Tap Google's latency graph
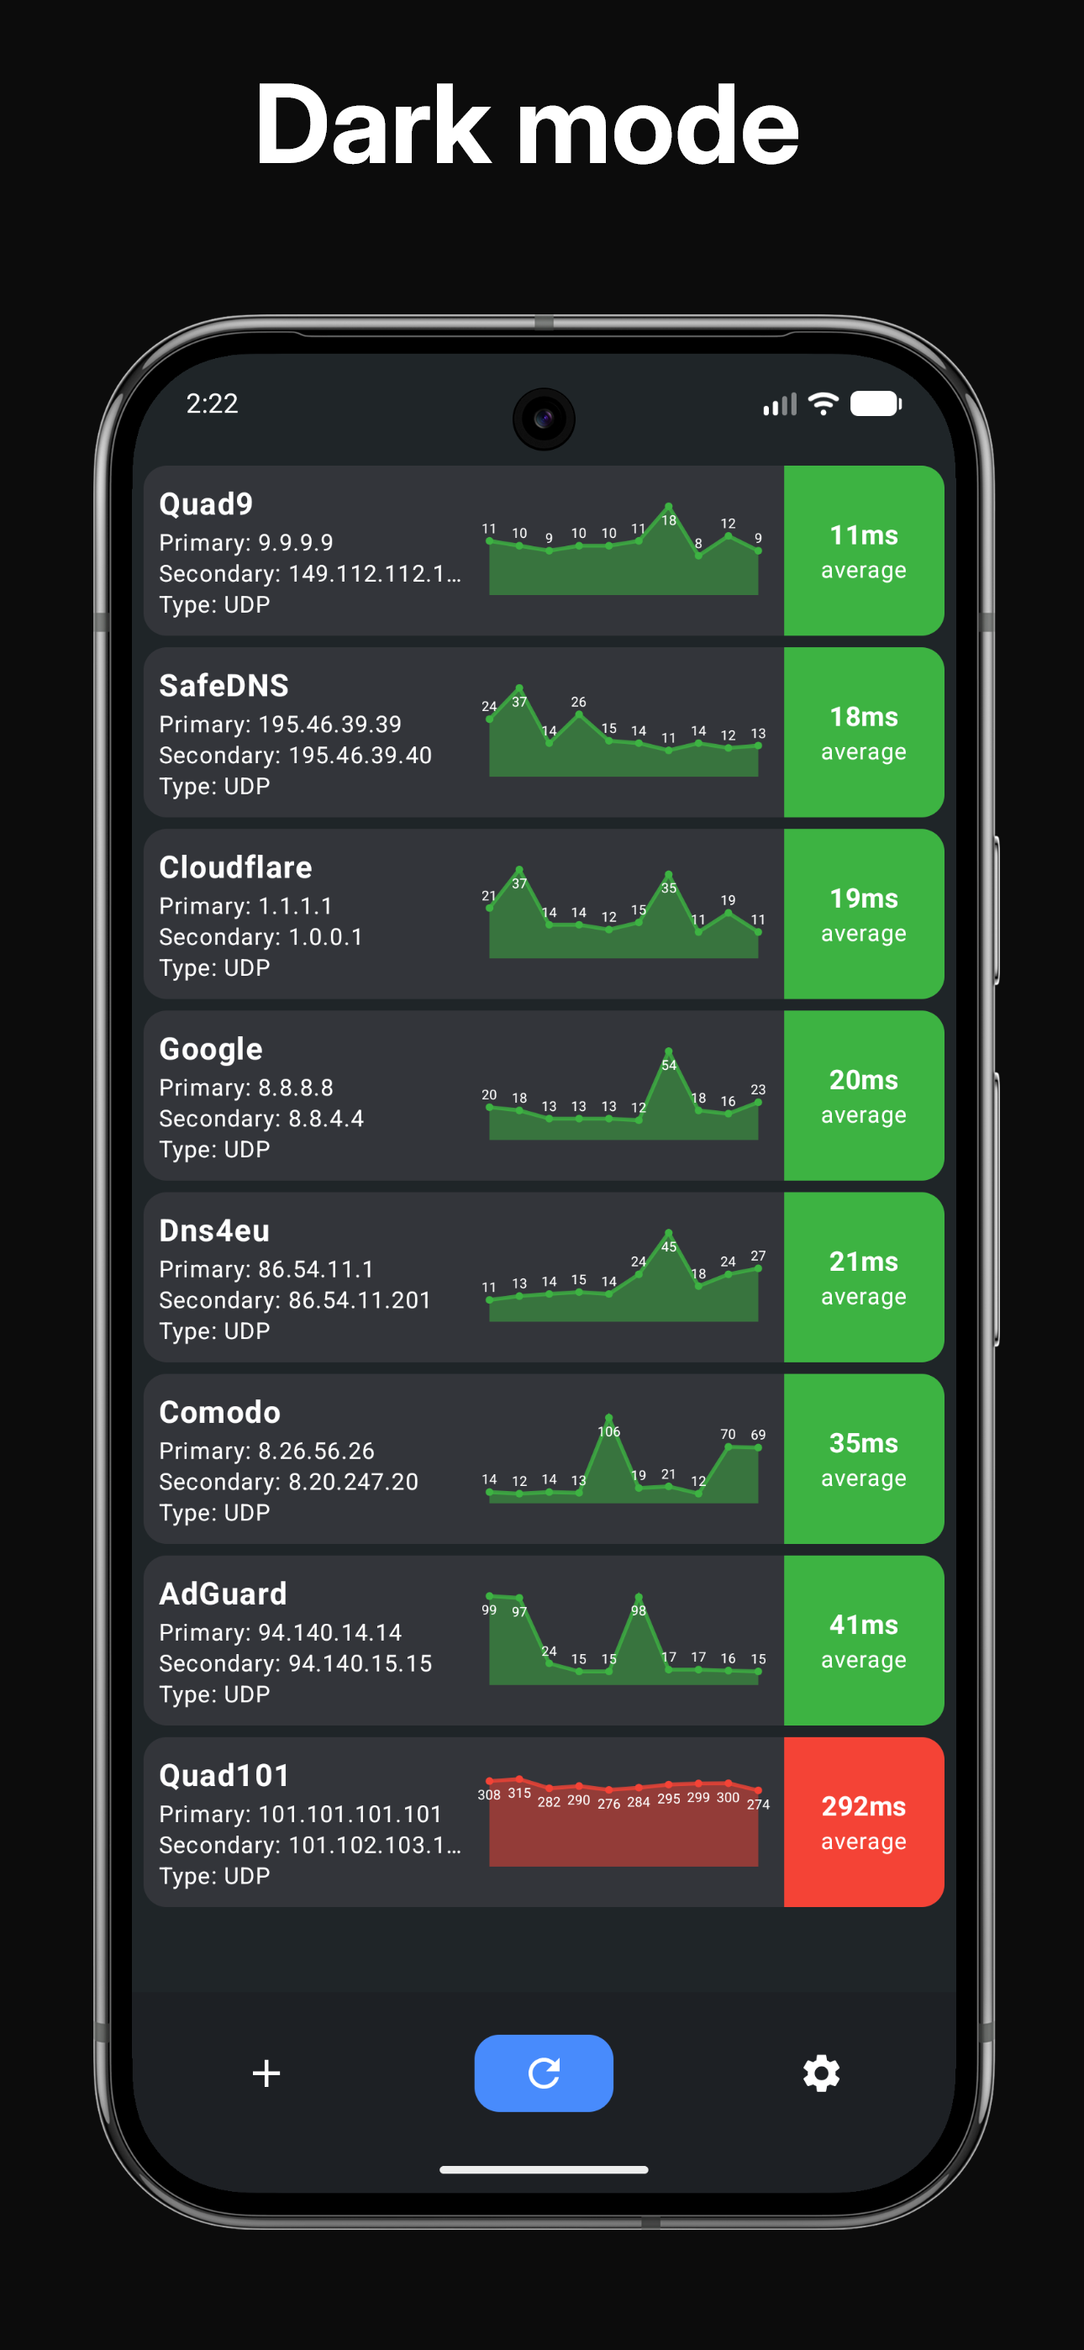 624,1094
